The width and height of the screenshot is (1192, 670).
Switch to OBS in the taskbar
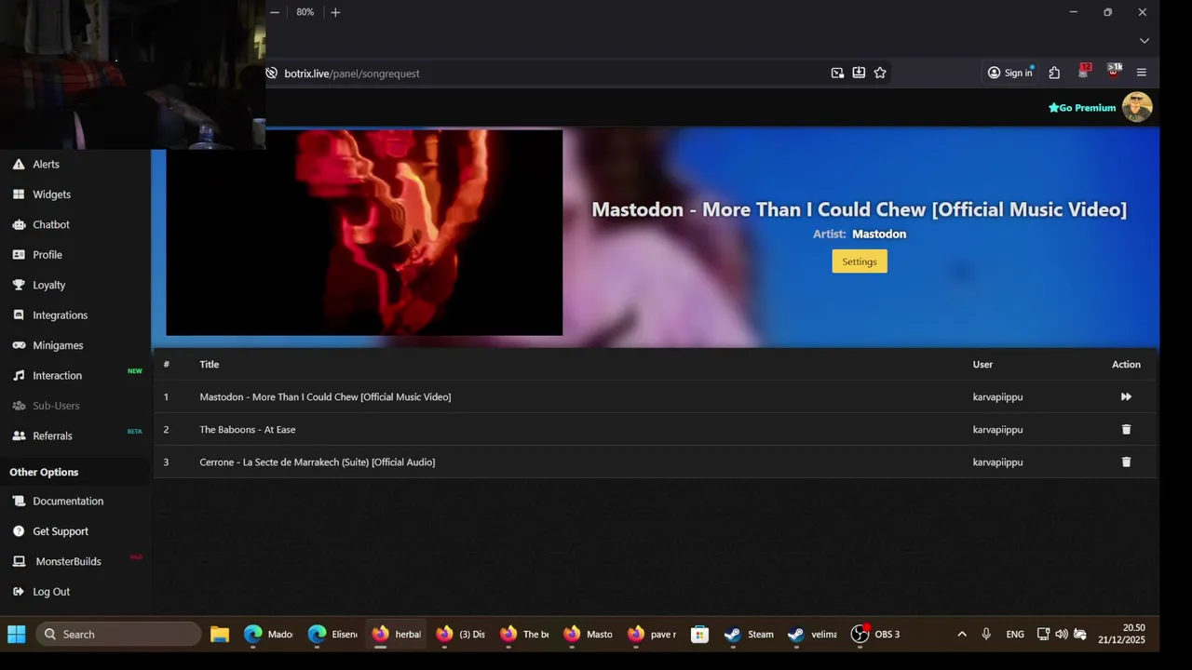(875, 634)
